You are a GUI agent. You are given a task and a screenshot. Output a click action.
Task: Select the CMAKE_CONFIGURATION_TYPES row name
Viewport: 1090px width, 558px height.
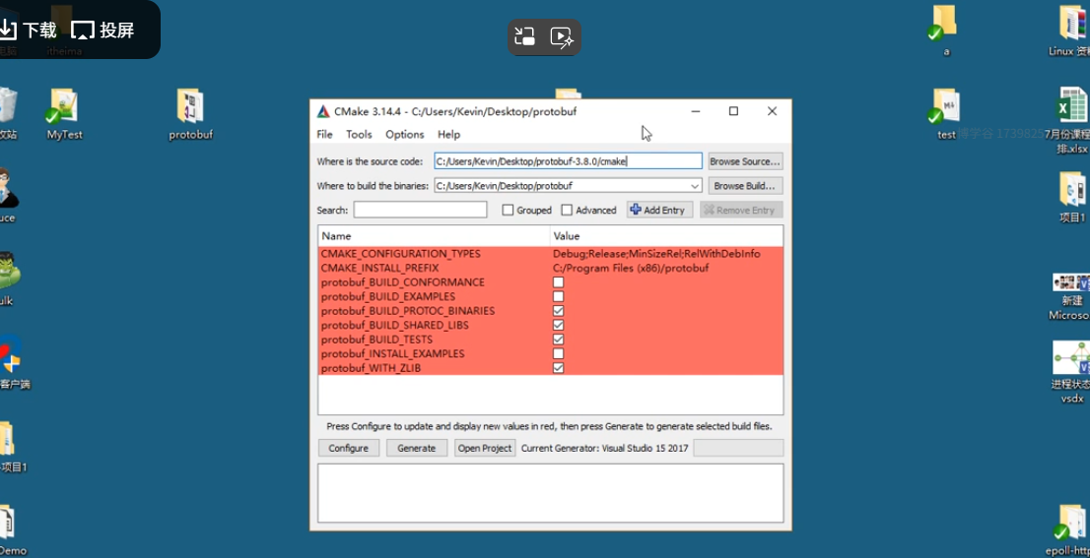coord(400,254)
